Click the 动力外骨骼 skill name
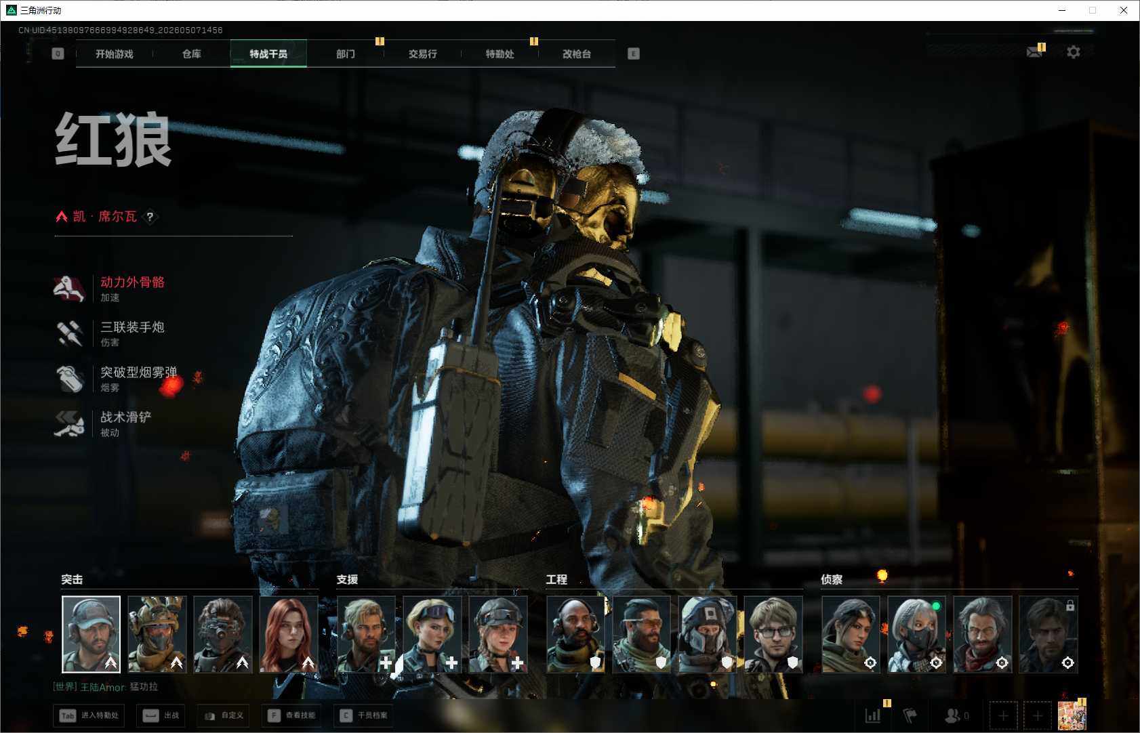 (133, 282)
